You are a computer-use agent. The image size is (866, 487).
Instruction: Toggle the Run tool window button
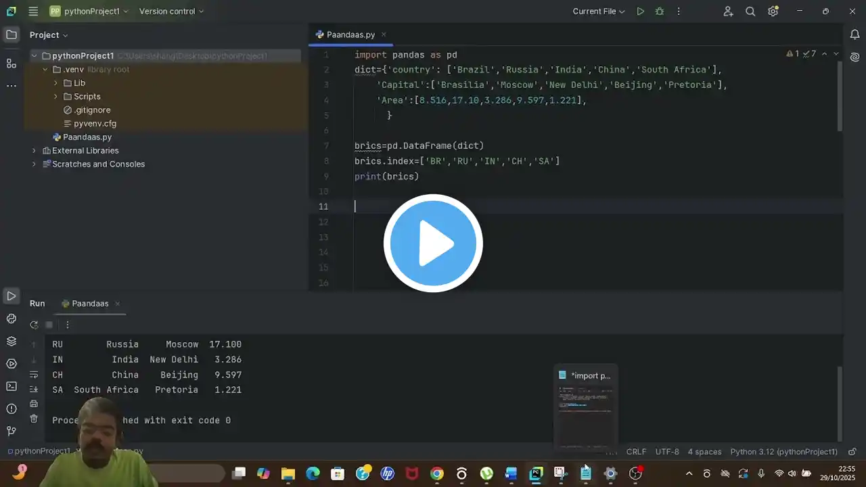point(12,296)
